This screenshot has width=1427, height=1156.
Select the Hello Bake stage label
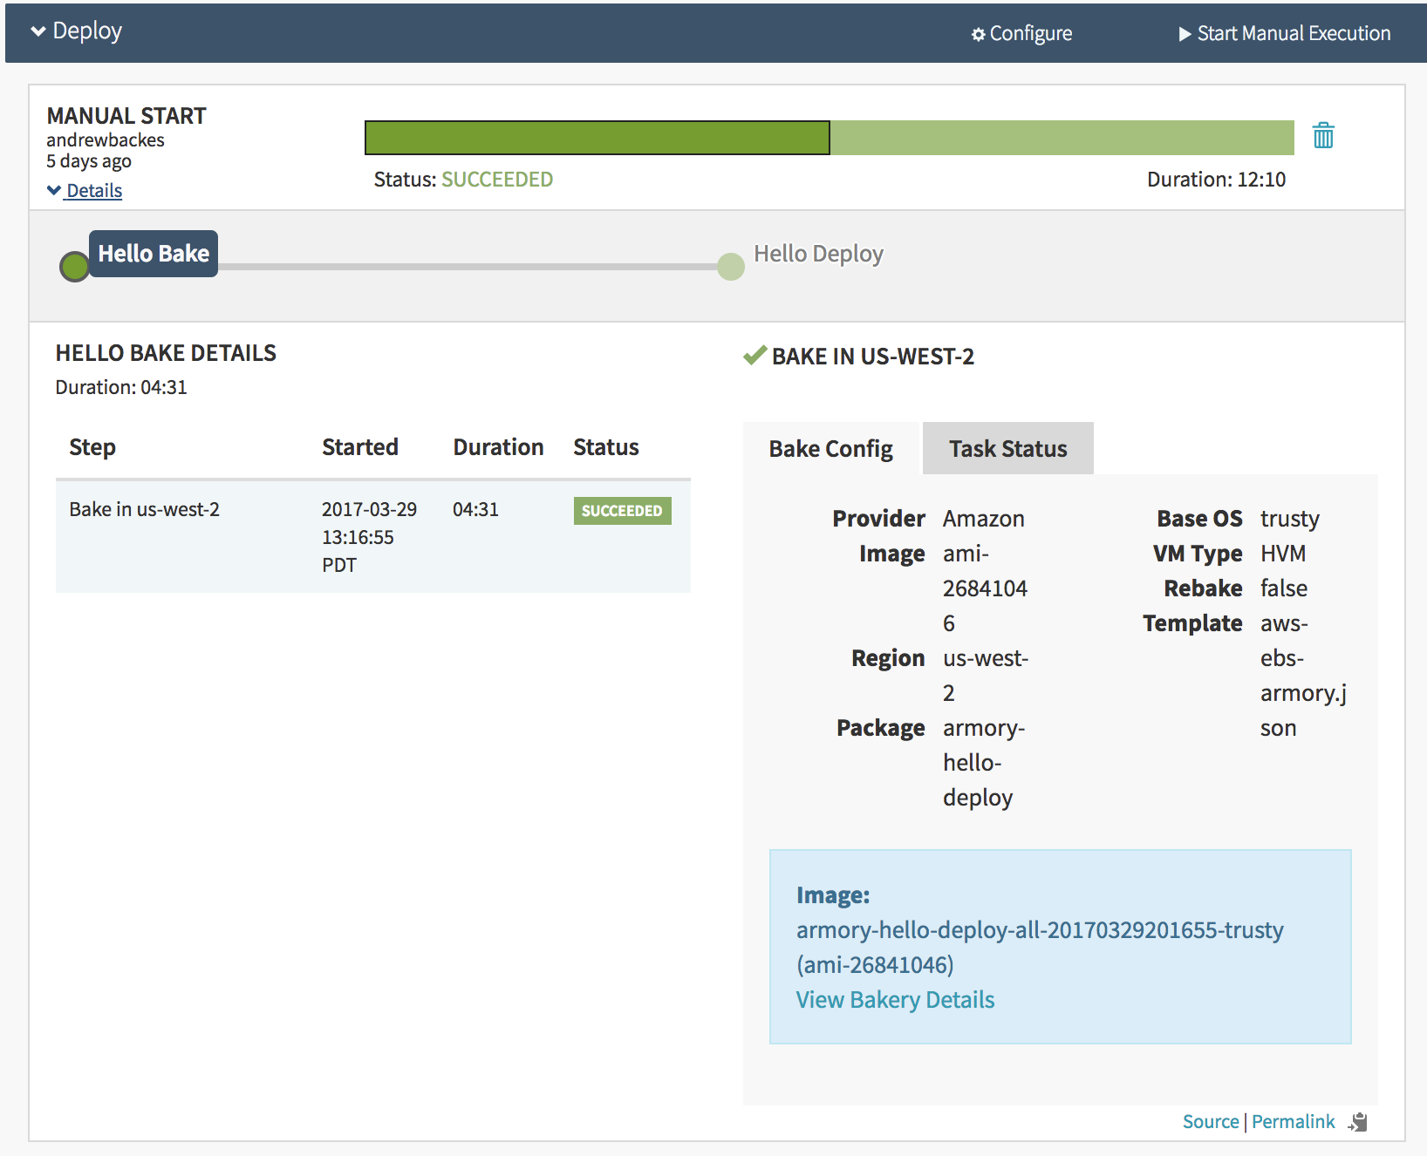(154, 254)
